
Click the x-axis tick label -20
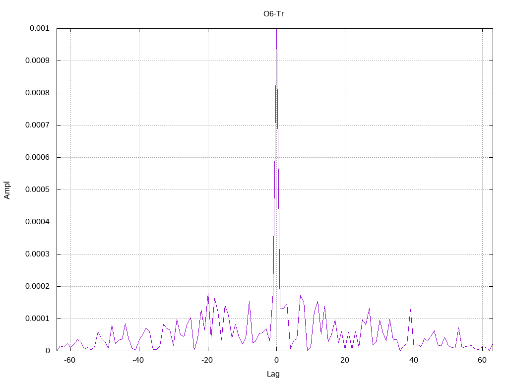(207, 360)
